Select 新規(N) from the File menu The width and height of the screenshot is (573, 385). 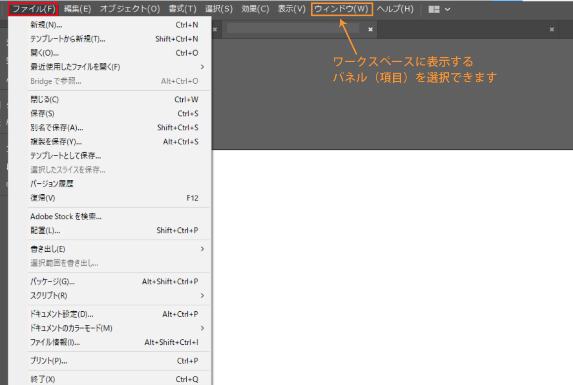45,24
